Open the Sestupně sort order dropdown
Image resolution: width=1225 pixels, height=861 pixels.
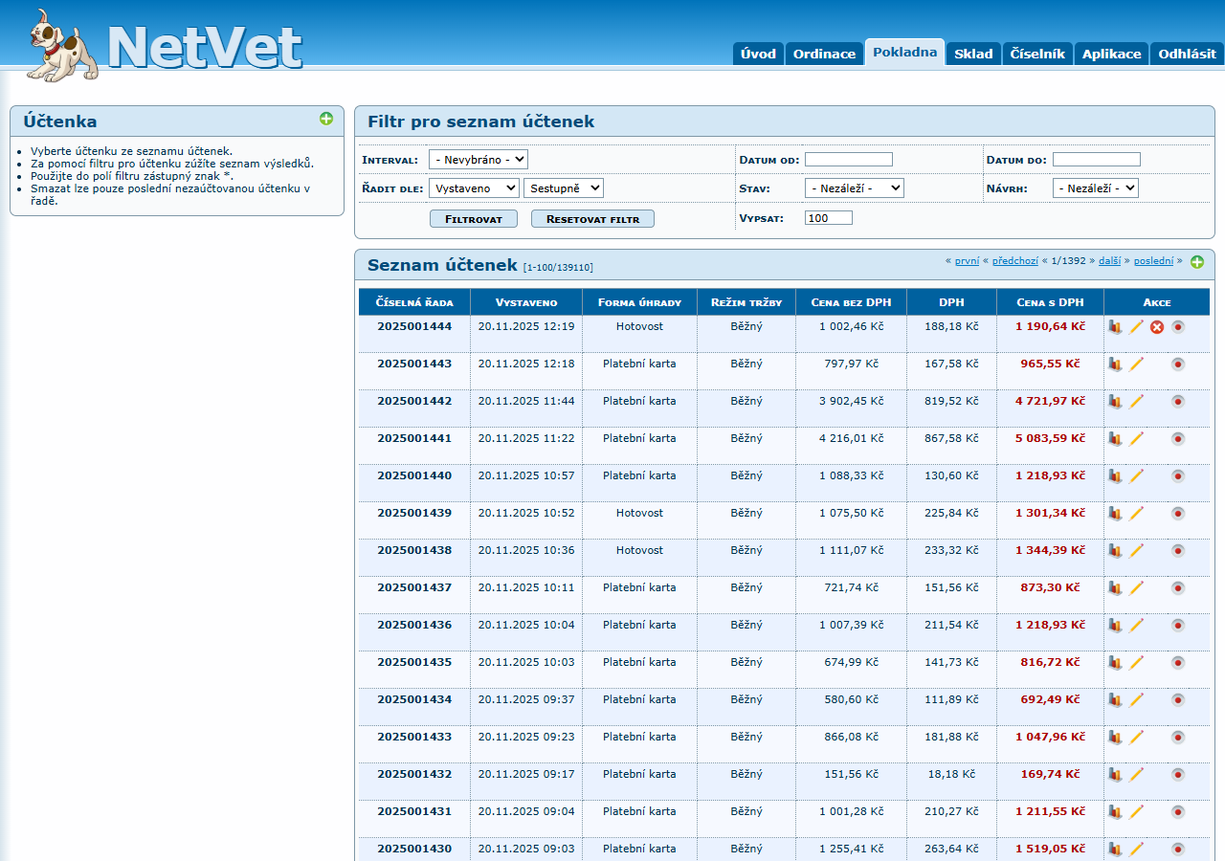tap(564, 188)
